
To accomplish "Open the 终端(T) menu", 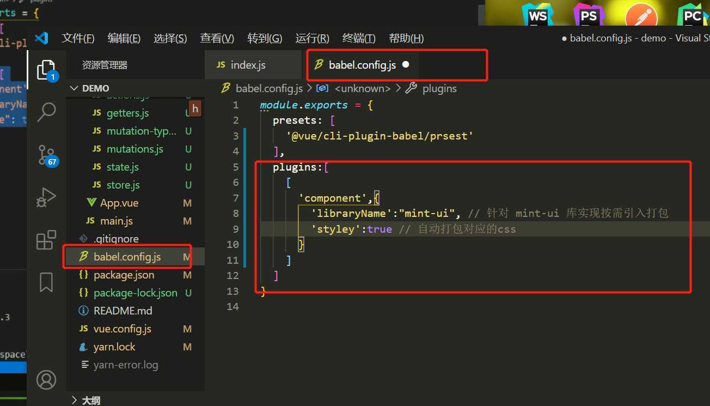I will point(359,38).
